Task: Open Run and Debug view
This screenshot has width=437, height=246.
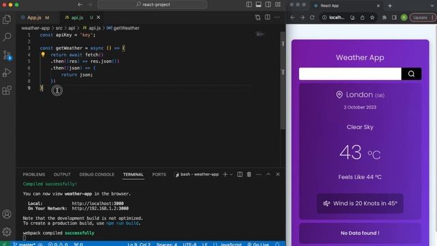Action: 7,72
